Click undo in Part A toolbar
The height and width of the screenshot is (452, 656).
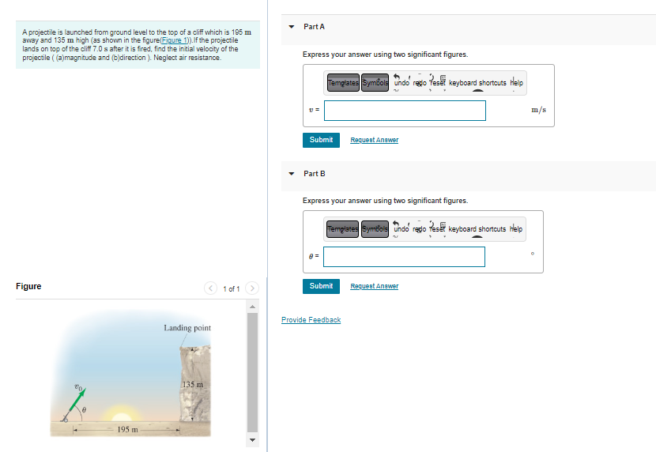402,83
